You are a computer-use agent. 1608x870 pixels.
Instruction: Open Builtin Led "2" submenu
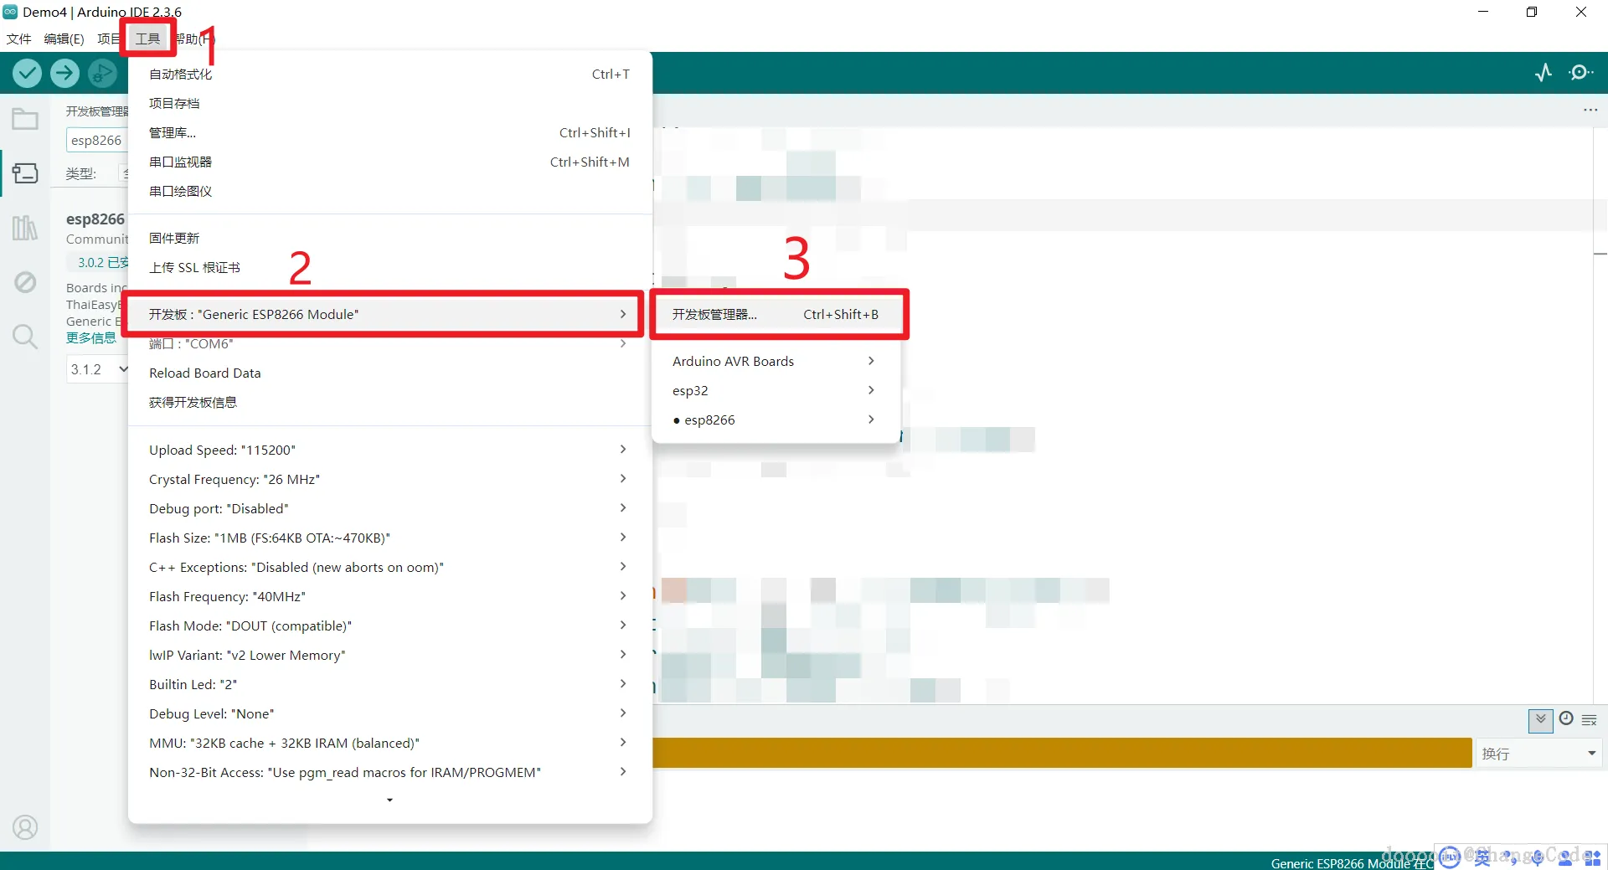coord(390,685)
